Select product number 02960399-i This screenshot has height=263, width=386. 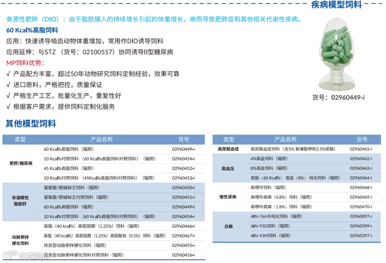click(x=361, y=226)
